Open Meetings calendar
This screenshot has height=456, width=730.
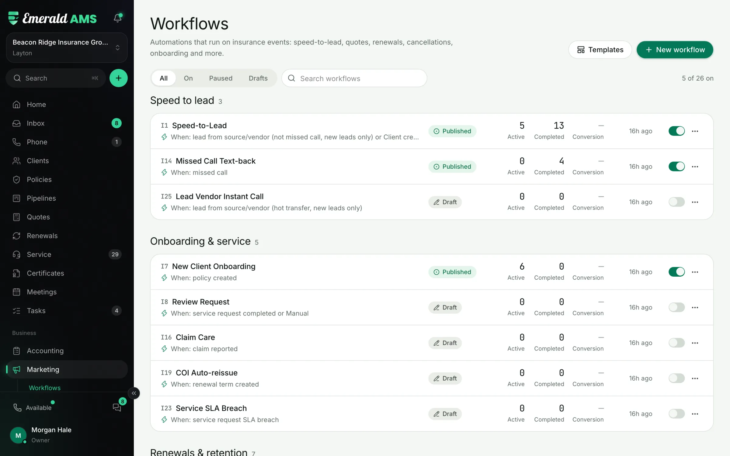point(67,292)
